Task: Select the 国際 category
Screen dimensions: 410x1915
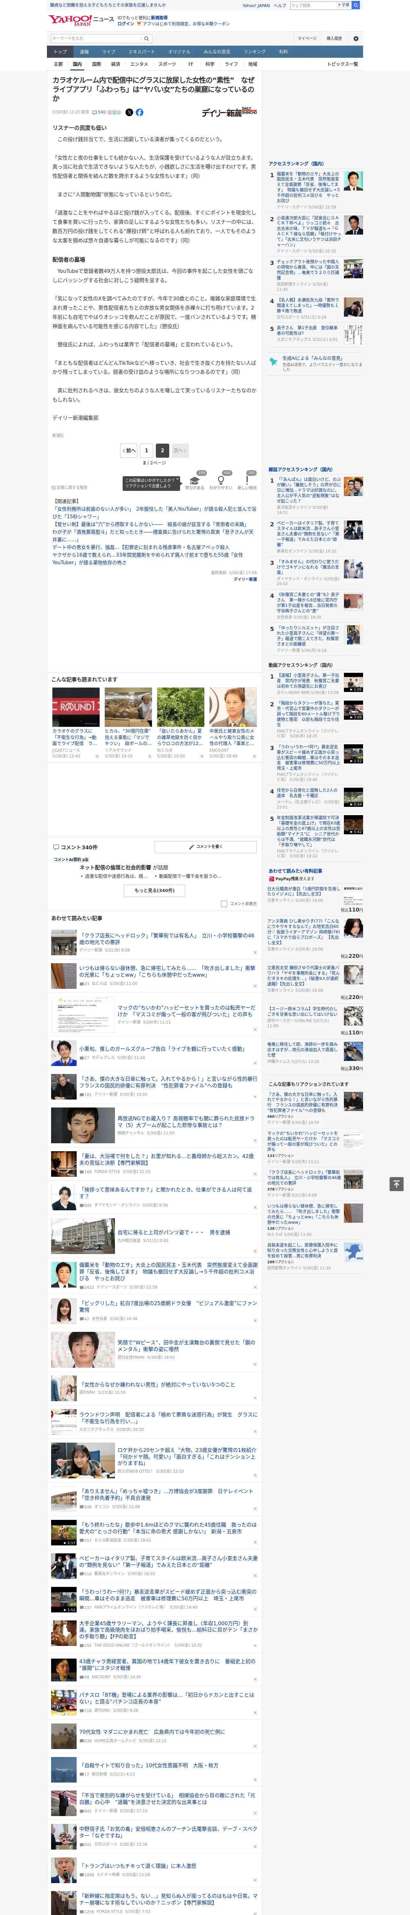Action: coord(96,64)
